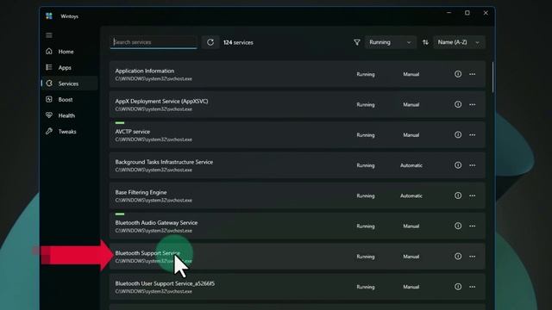Select the Base Filtering Engine name
The width and height of the screenshot is (552, 310).
tap(141, 192)
